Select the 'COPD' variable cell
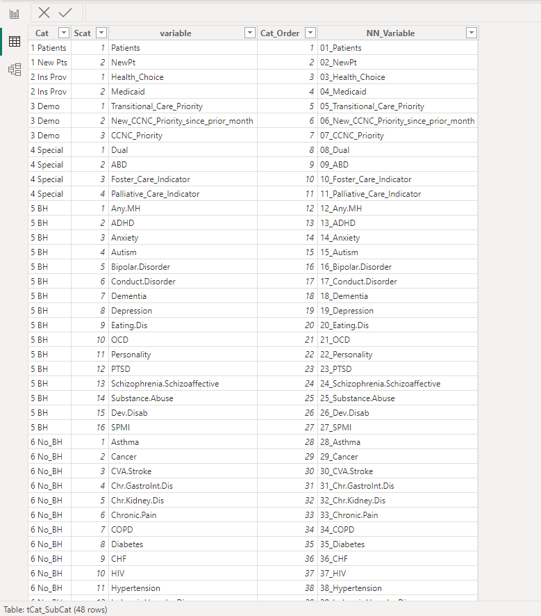Image resolution: width=541 pixels, height=616 pixels. pos(183,530)
